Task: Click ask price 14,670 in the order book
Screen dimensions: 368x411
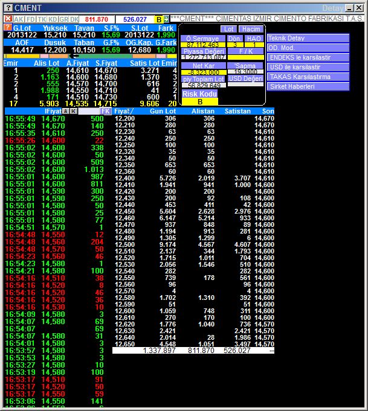Action: coord(106,71)
